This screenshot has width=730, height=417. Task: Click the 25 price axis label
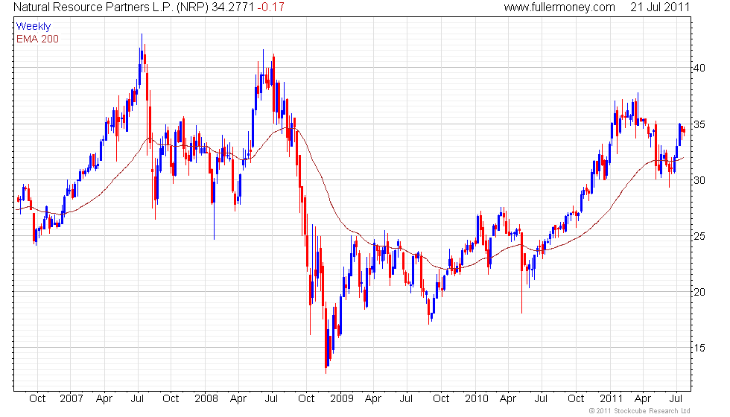(x=699, y=236)
